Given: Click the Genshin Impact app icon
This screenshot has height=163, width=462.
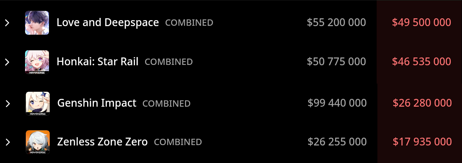Looking at the screenshot, I should pyautogui.click(x=38, y=103).
